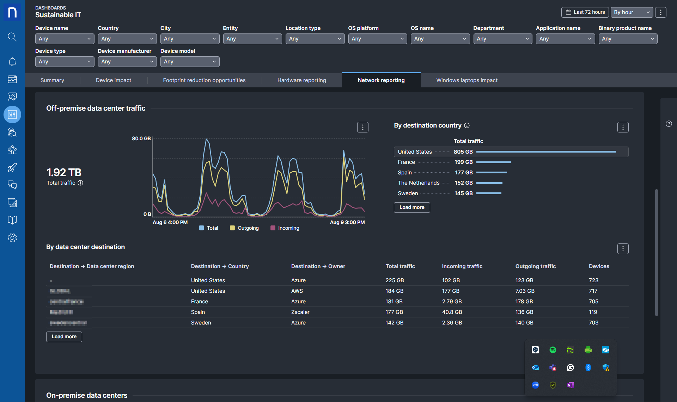The image size is (677, 402).
Task: Open the By hour granularity dropdown
Action: point(632,12)
